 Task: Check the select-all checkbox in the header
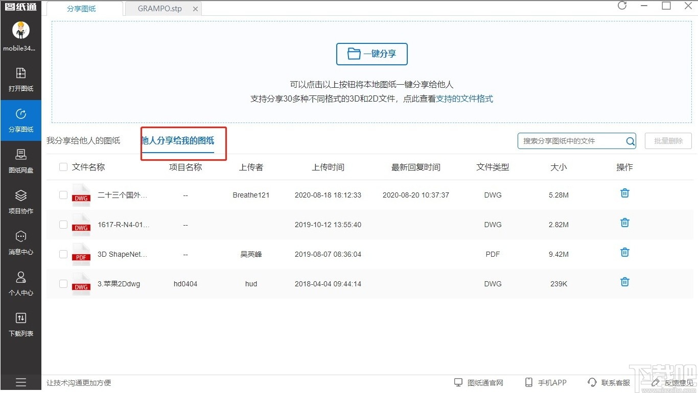pos(63,166)
